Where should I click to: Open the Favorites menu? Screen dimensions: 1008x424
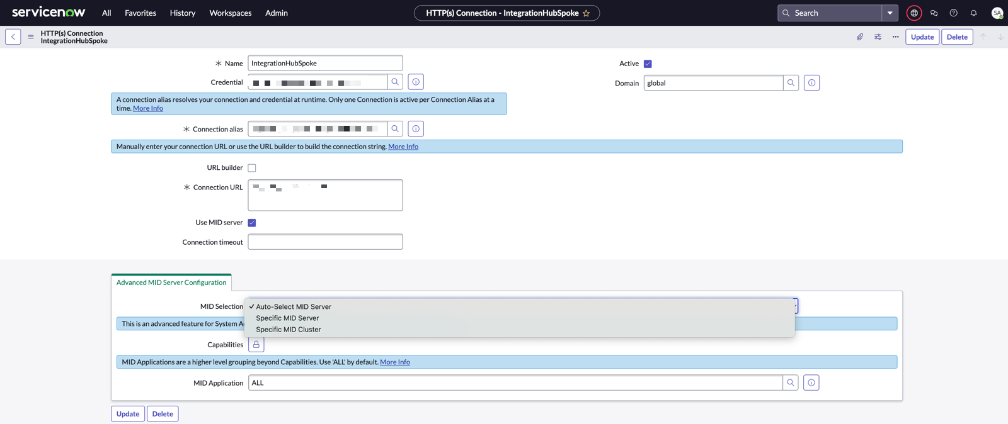[x=140, y=13]
